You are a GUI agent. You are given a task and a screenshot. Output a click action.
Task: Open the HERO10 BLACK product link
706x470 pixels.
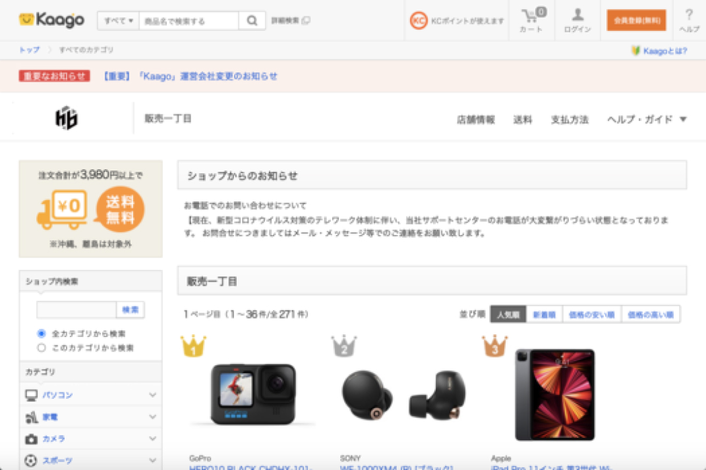point(250,467)
